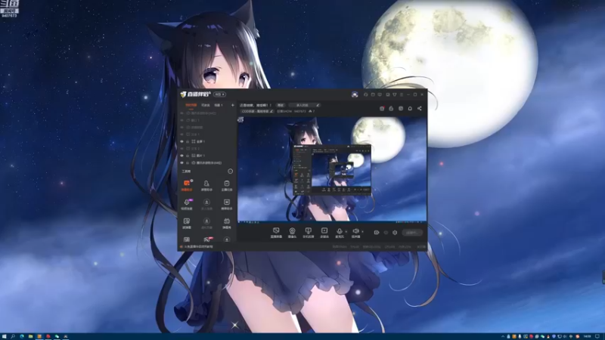The image size is (605, 340).
Task: Select the 图片 1 source row
Action: click(x=207, y=156)
